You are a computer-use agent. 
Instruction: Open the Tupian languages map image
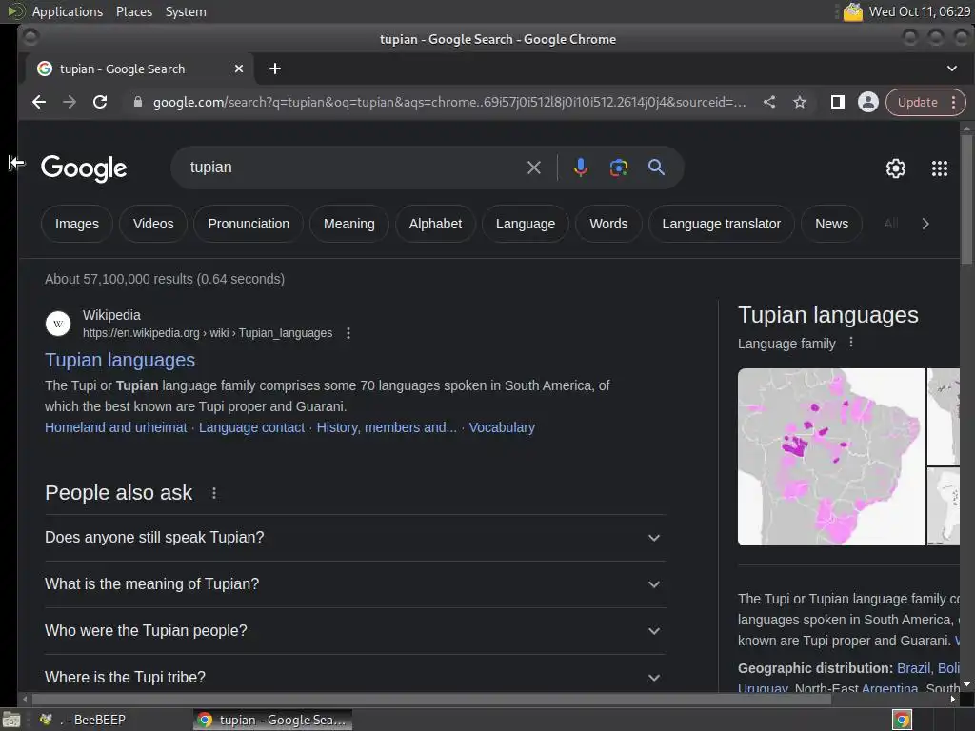831,457
